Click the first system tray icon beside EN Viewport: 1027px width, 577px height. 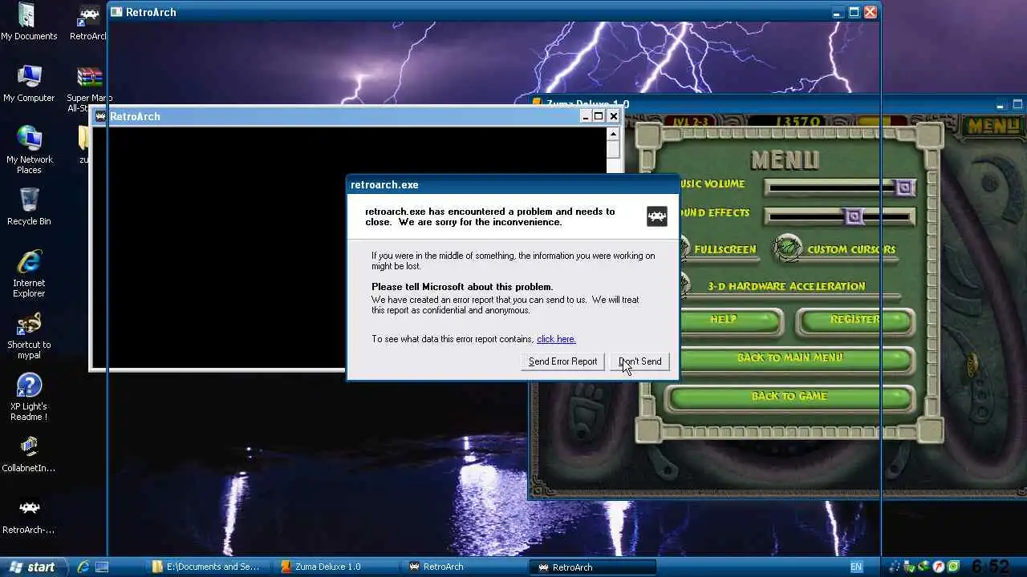(895, 567)
